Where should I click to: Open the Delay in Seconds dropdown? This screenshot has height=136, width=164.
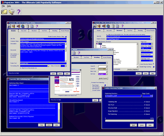click(66, 66)
